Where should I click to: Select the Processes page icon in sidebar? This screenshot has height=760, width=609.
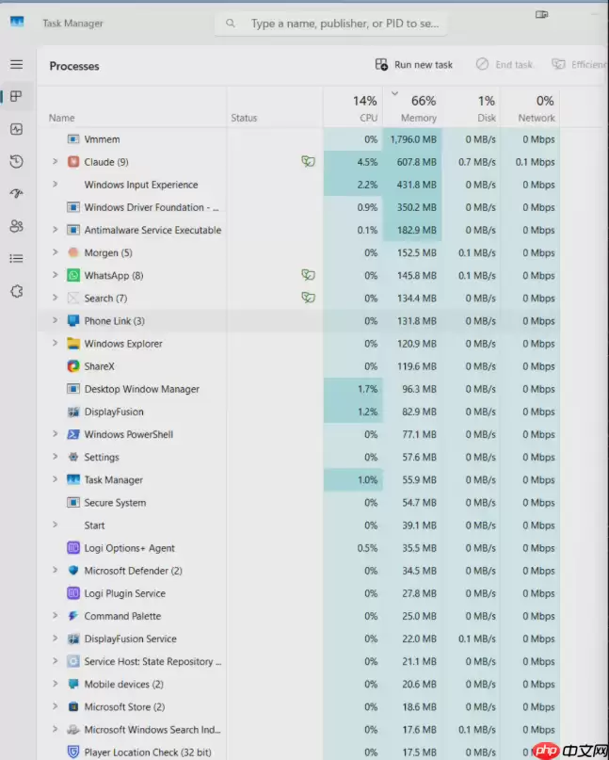16,96
